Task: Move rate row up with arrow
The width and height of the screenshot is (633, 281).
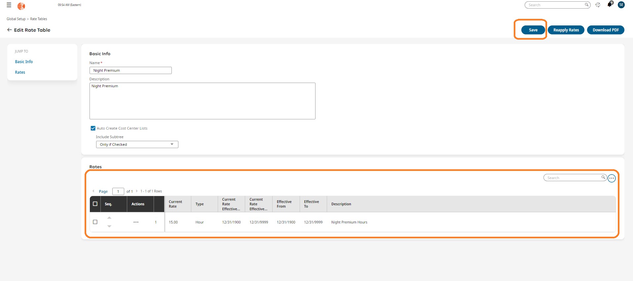Action: click(x=109, y=218)
